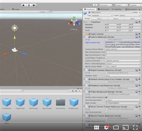Image resolution: width=142 pixels, height=131 pixels.
Task: Open the Layers dropdown
Action: click(122, 5)
